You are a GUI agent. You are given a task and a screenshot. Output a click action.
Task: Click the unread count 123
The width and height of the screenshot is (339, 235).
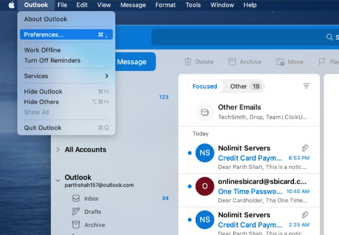point(164,97)
